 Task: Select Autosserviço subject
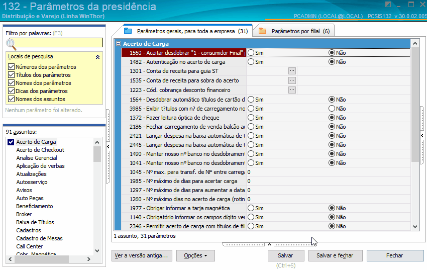click(x=32, y=182)
